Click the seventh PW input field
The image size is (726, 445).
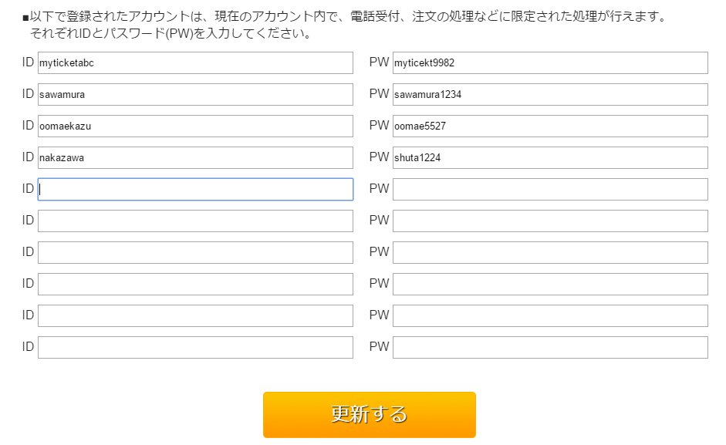coord(550,252)
